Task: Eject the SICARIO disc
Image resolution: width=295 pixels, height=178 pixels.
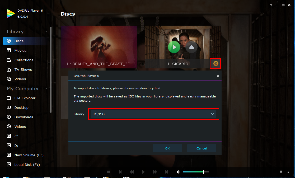Action: click(191, 47)
